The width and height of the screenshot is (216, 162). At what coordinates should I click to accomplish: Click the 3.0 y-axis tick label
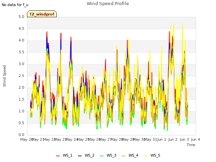tap(21, 64)
